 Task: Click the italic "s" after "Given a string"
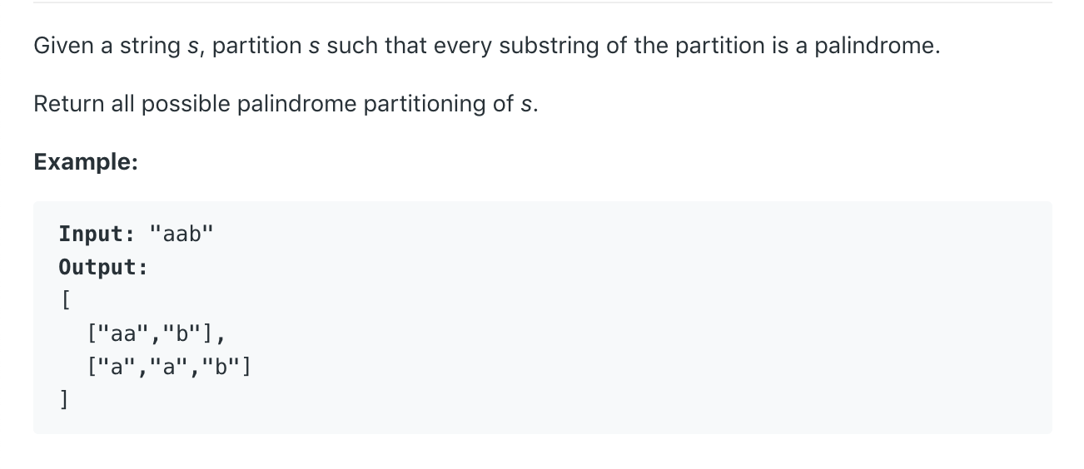192,47
